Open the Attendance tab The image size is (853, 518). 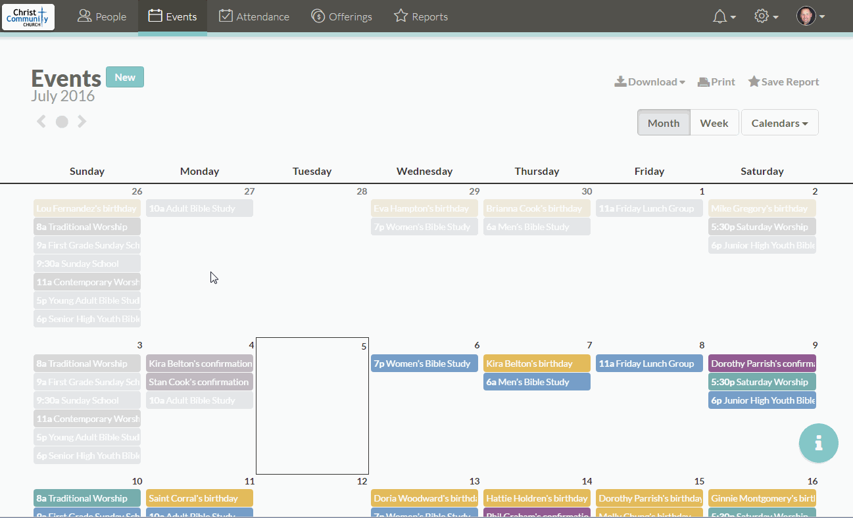coord(254,17)
